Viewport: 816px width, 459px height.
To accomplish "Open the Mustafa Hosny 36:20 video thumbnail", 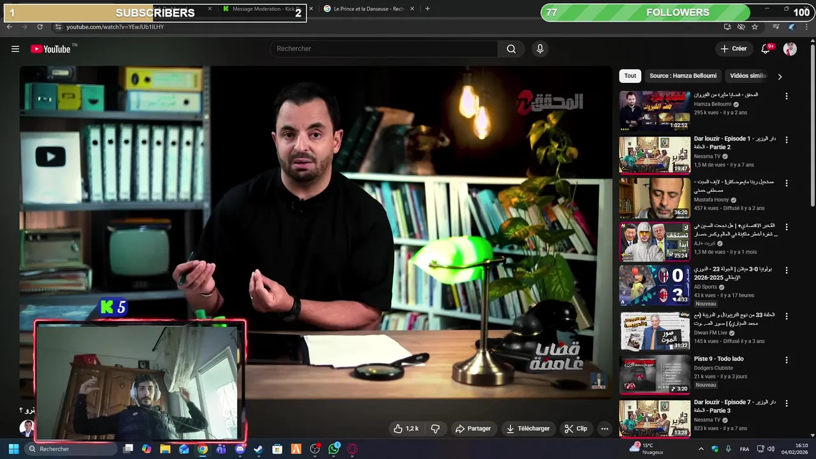I will 655,198.
